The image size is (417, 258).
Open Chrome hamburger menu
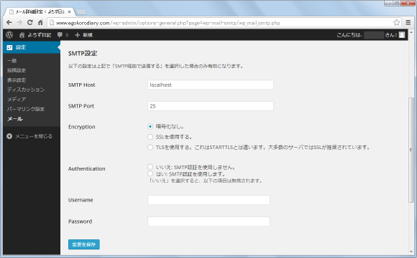[x=408, y=22]
